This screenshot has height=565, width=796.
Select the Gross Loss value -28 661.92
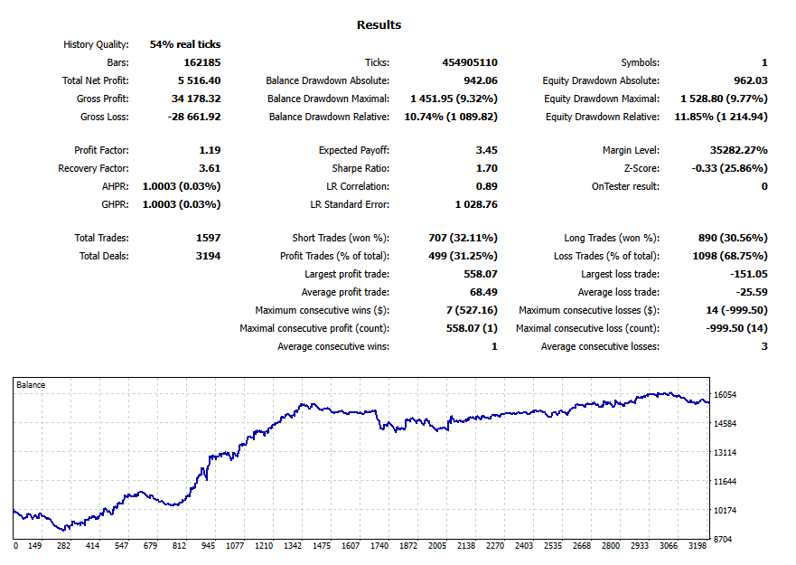click(x=193, y=117)
